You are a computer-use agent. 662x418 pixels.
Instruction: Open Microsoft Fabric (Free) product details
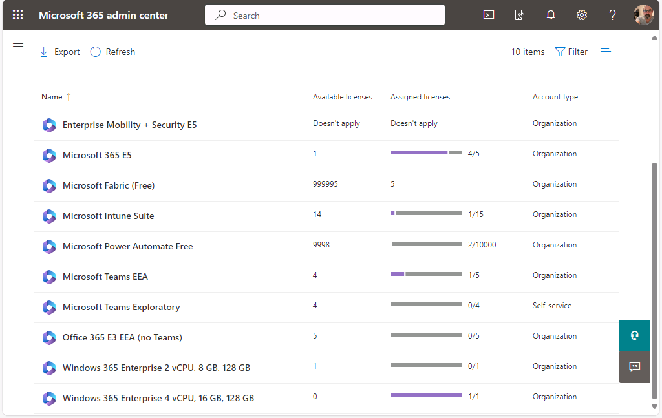109,185
